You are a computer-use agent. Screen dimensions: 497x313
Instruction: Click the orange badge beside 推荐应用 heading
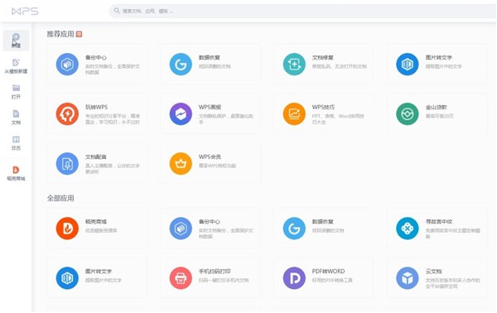(x=79, y=34)
